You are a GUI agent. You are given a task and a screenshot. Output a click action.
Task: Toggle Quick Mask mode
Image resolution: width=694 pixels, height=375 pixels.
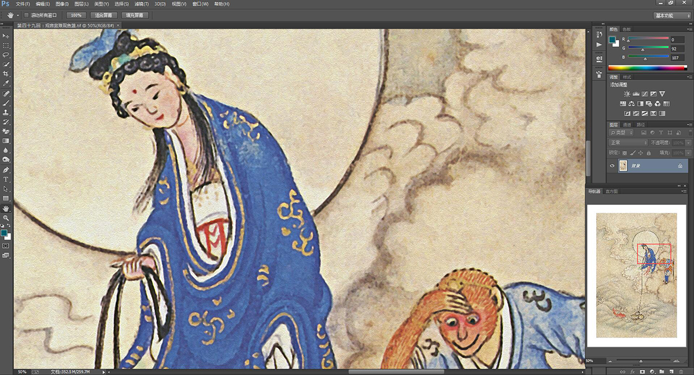coord(6,246)
